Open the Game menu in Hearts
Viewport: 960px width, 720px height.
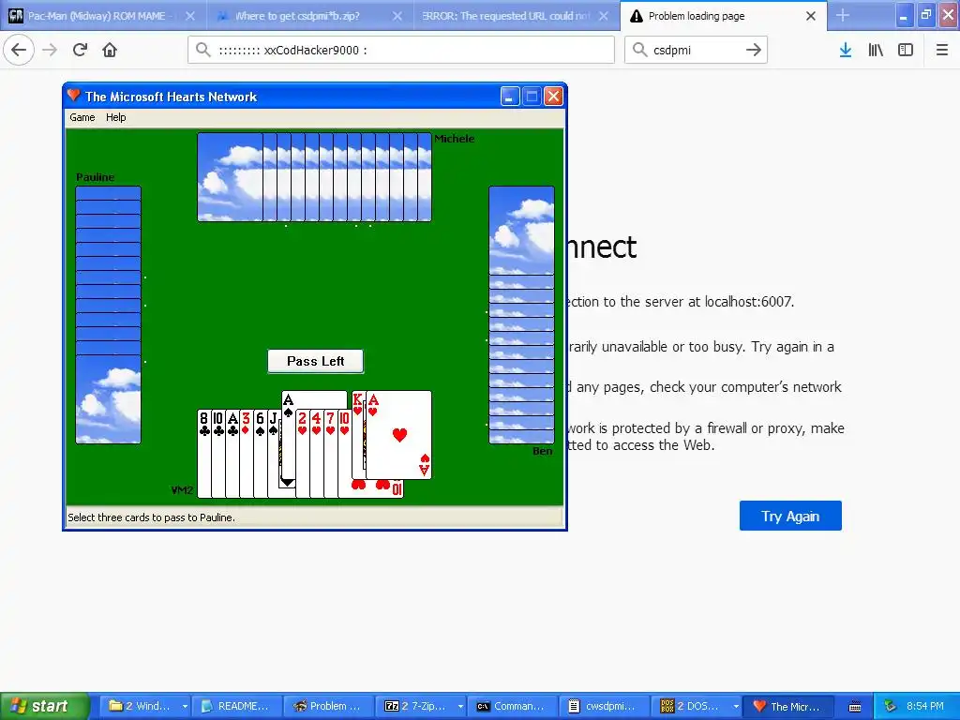point(82,117)
